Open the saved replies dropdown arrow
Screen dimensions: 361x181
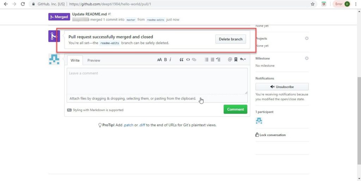[243, 59]
